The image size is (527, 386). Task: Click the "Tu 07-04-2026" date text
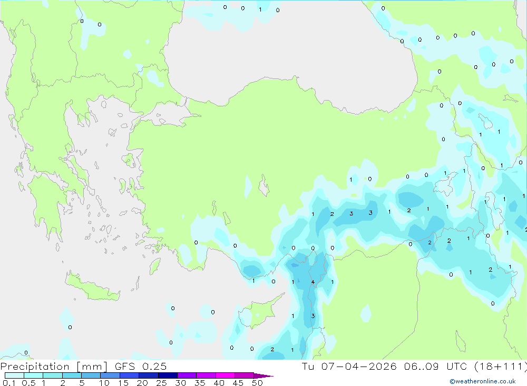349,367
